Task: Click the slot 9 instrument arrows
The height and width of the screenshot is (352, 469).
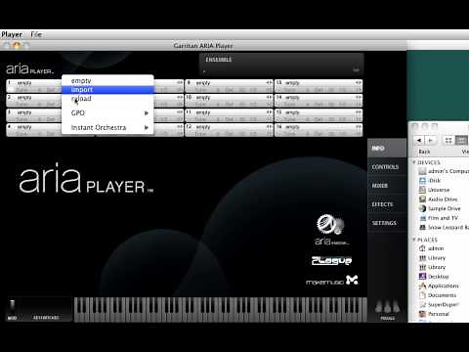Action: [269, 83]
